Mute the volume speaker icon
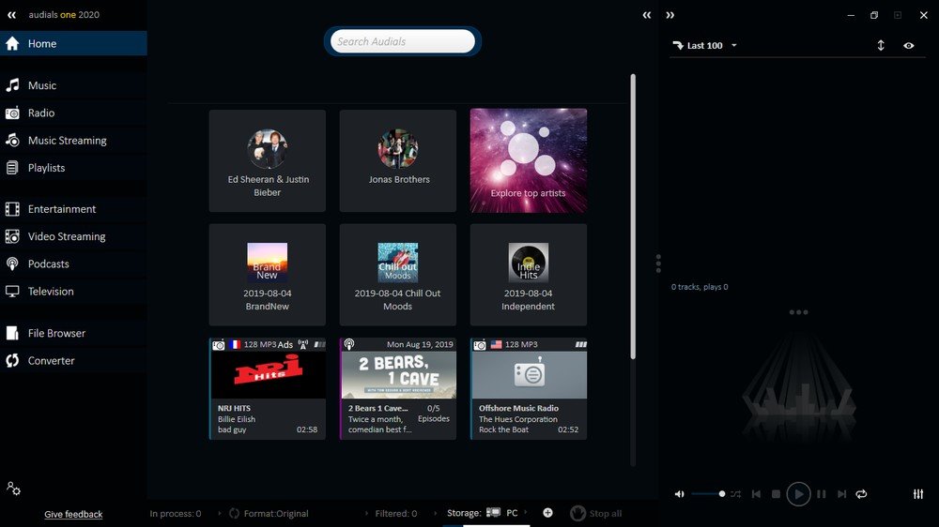939x527 pixels. click(x=679, y=494)
